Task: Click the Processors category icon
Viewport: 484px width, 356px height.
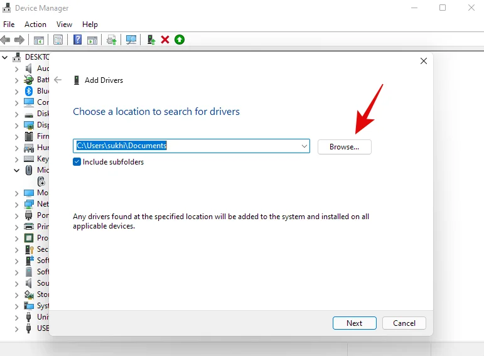Action: (x=29, y=238)
